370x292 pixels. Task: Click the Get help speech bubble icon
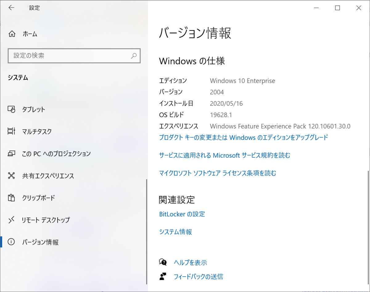click(163, 262)
